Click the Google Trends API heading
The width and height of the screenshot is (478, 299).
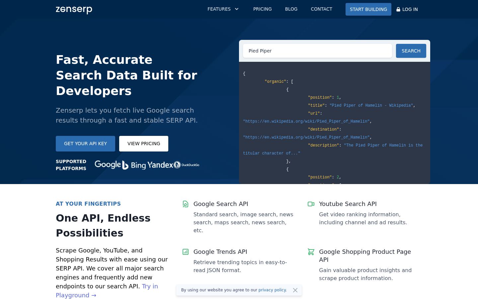coord(220,252)
